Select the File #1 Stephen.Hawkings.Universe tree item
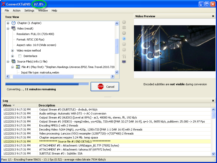Viewport: 217px width, 163px height. coord(68,67)
